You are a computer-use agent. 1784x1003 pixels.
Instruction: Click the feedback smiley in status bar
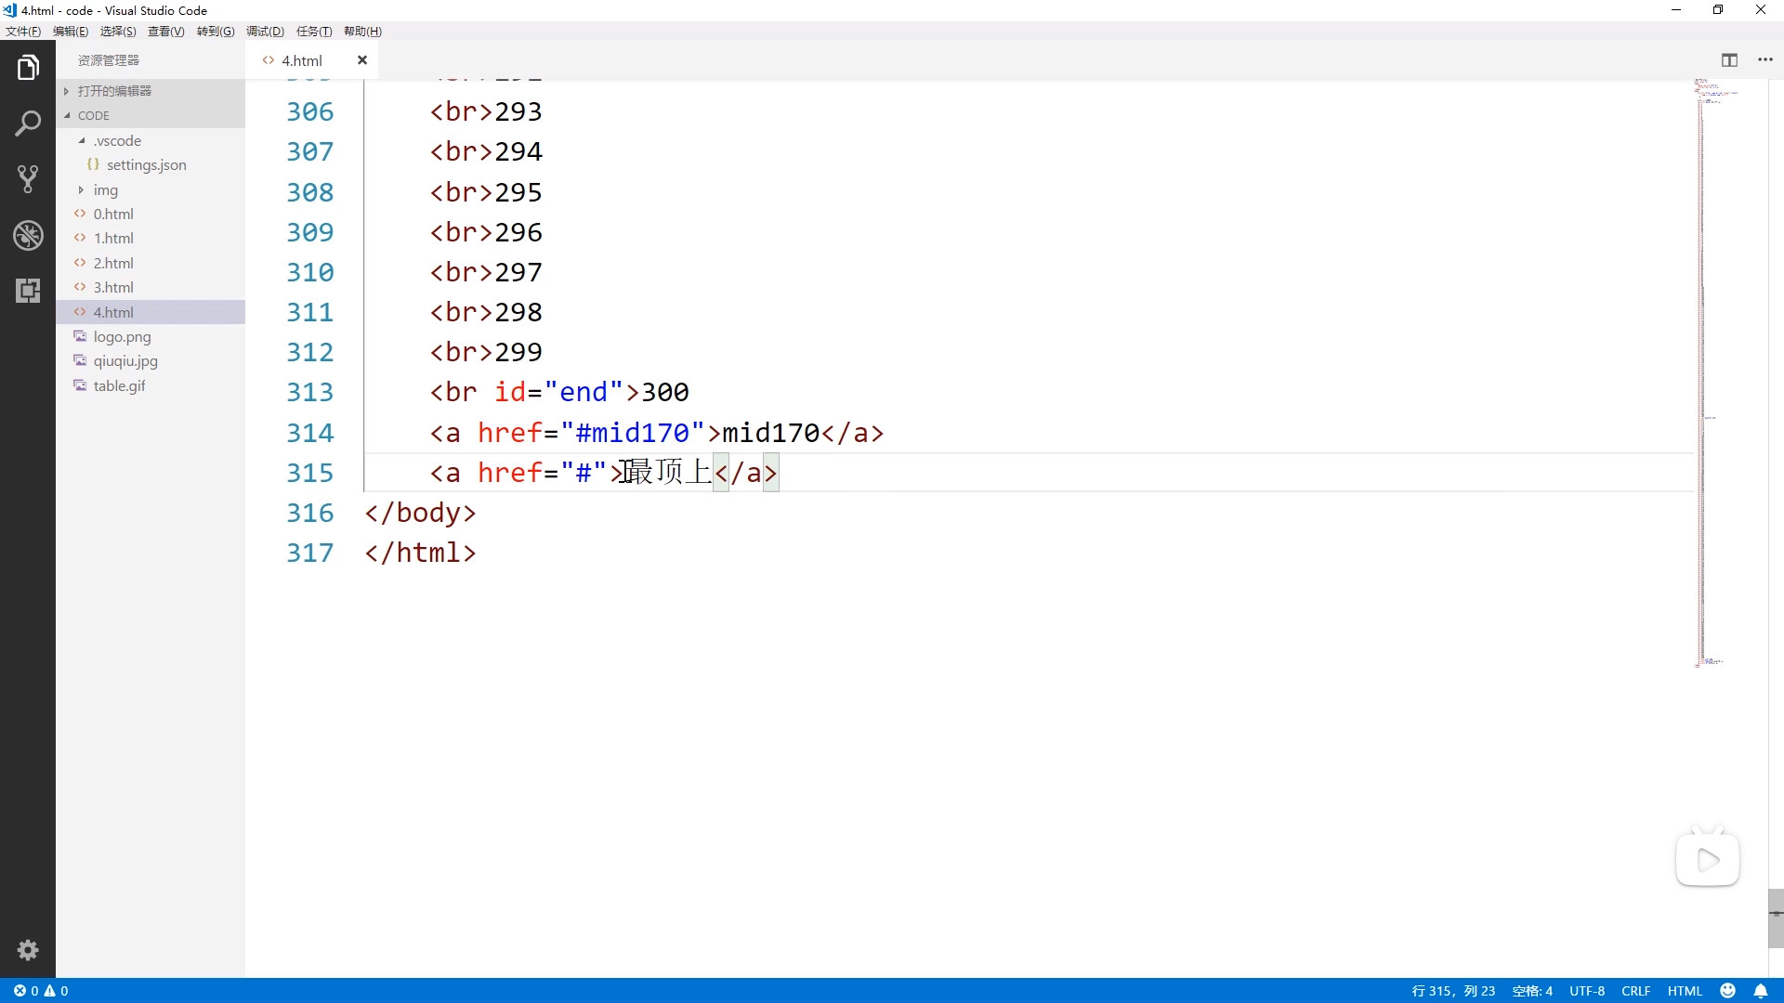coord(1728,991)
